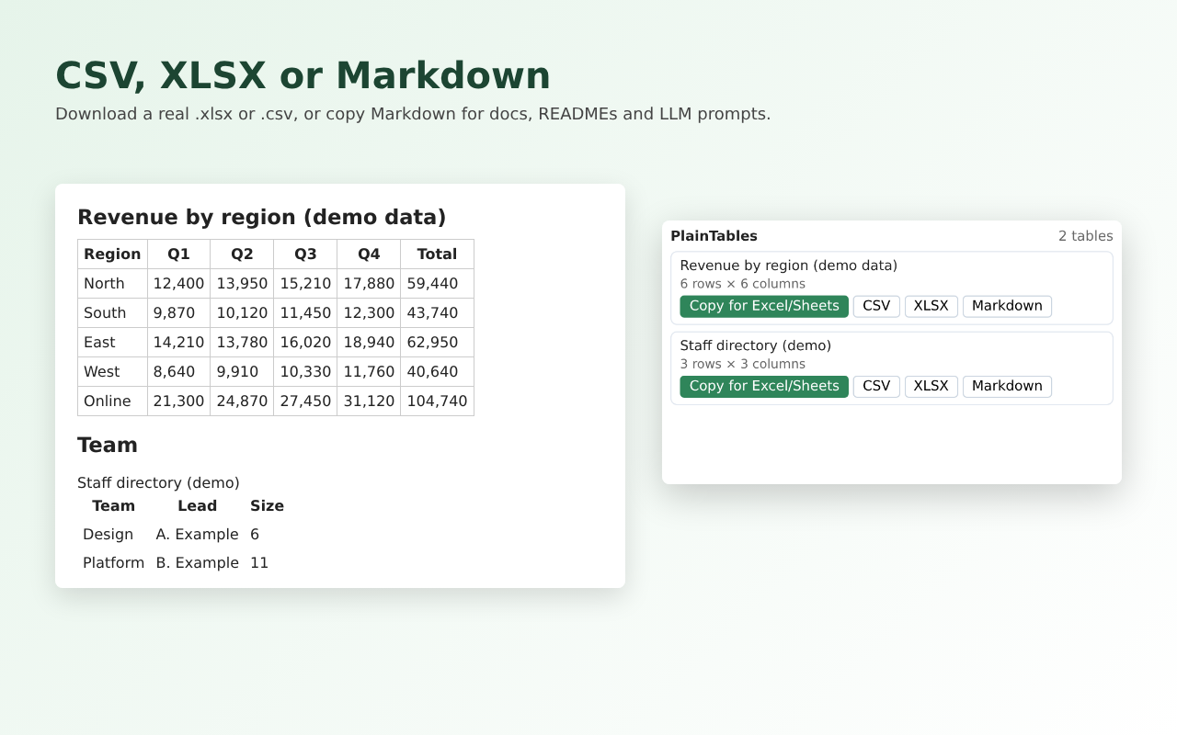Viewport: 1177px width, 735px height.
Task: Click the 'Lead' header in staff table
Action: (197, 506)
